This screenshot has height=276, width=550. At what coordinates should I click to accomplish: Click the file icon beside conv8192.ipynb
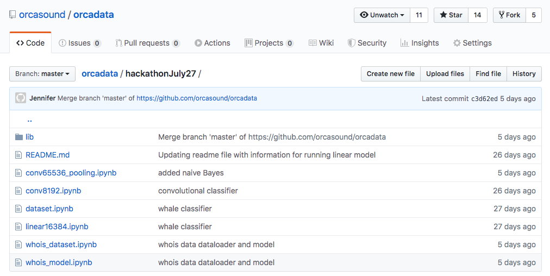[18, 191]
